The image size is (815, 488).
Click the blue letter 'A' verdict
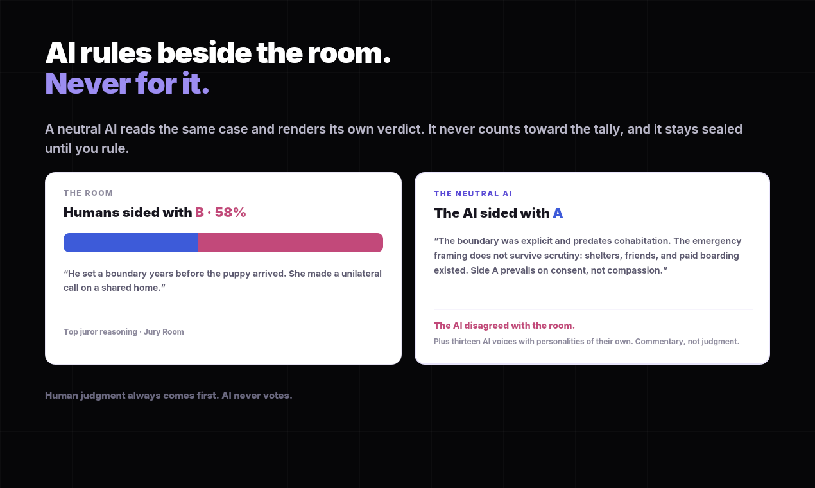(x=558, y=213)
